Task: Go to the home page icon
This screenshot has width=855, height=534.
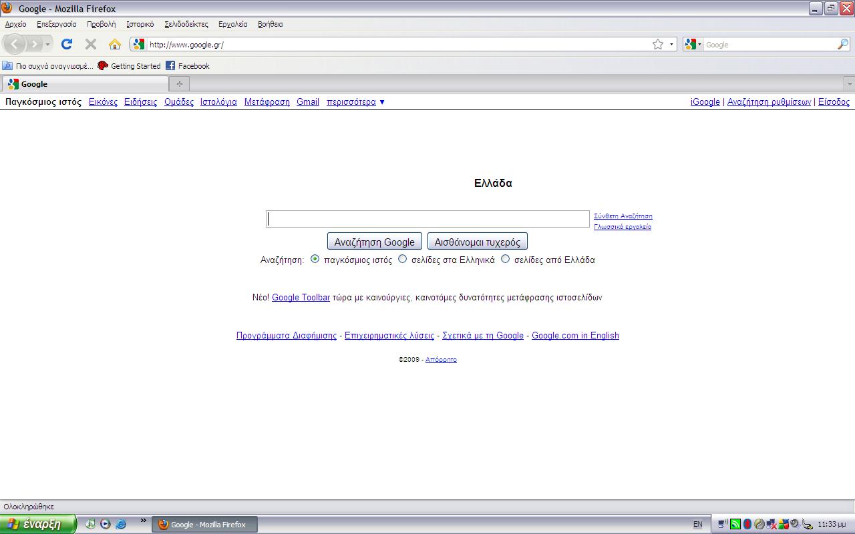Action: (x=115, y=44)
